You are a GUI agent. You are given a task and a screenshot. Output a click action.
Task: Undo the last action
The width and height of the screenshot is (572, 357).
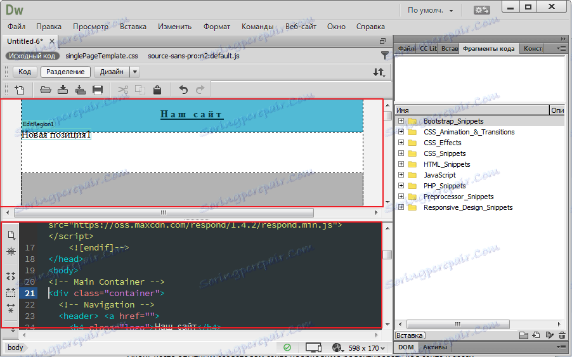click(x=183, y=89)
